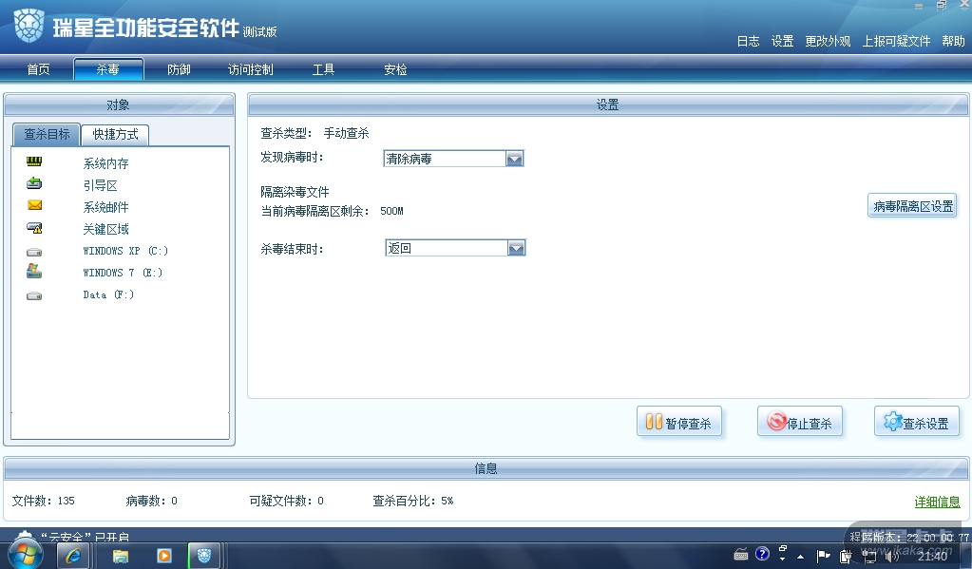
Task: Click the power plug tray icon
Action: [846, 557]
